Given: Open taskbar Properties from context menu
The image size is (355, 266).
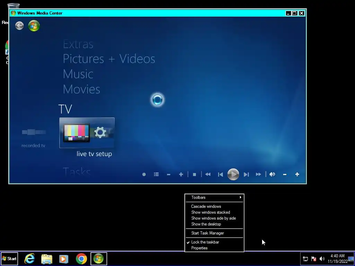Looking at the screenshot, I should tap(214, 248).
